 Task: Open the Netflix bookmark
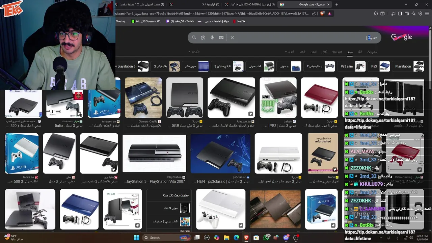(239, 21)
